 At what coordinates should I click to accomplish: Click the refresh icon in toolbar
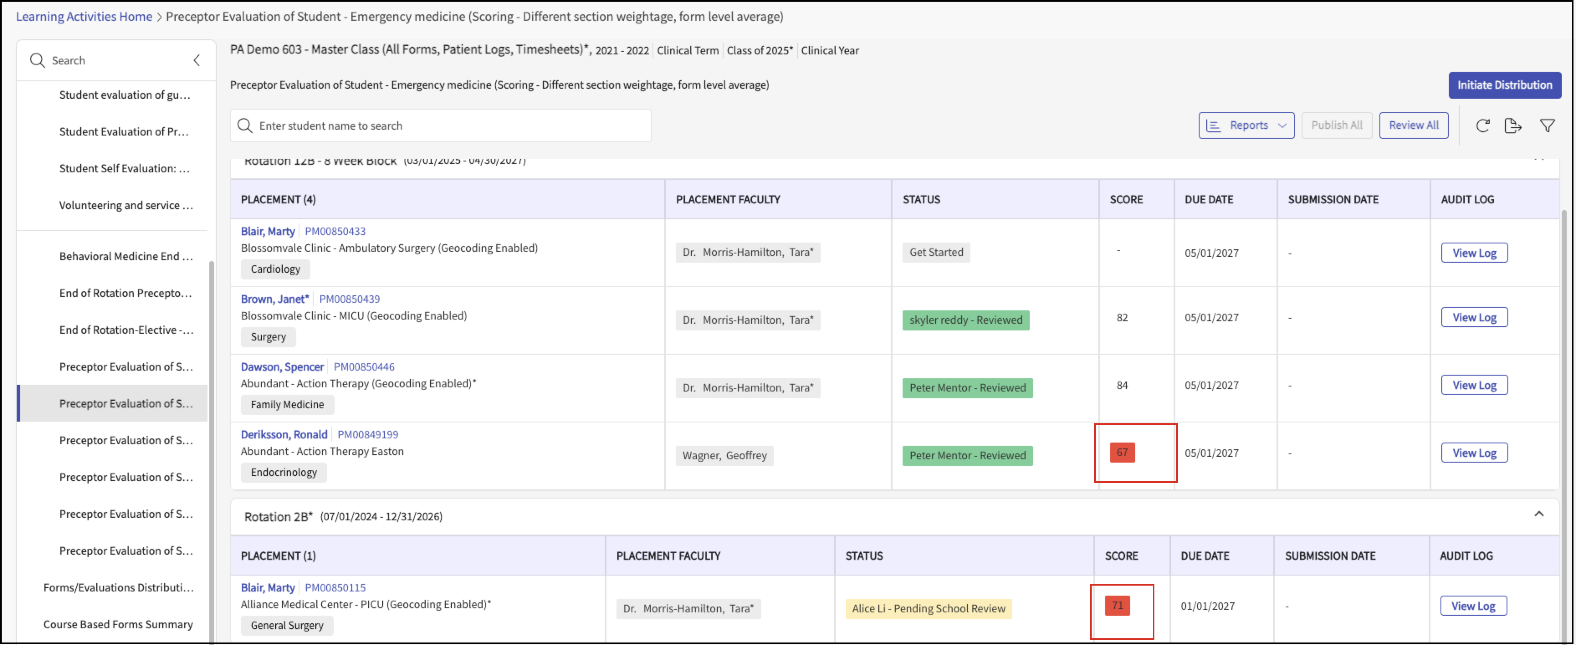(1482, 125)
